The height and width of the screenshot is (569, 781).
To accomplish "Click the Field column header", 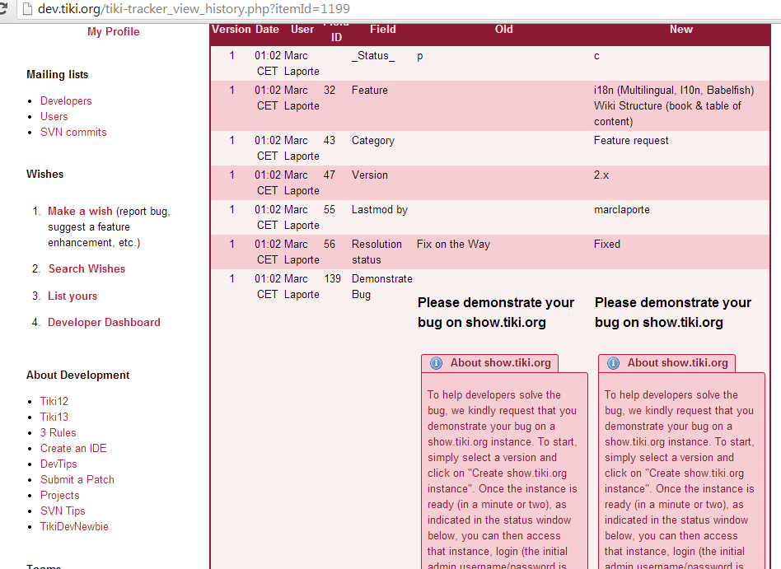I will tap(383, 30).
